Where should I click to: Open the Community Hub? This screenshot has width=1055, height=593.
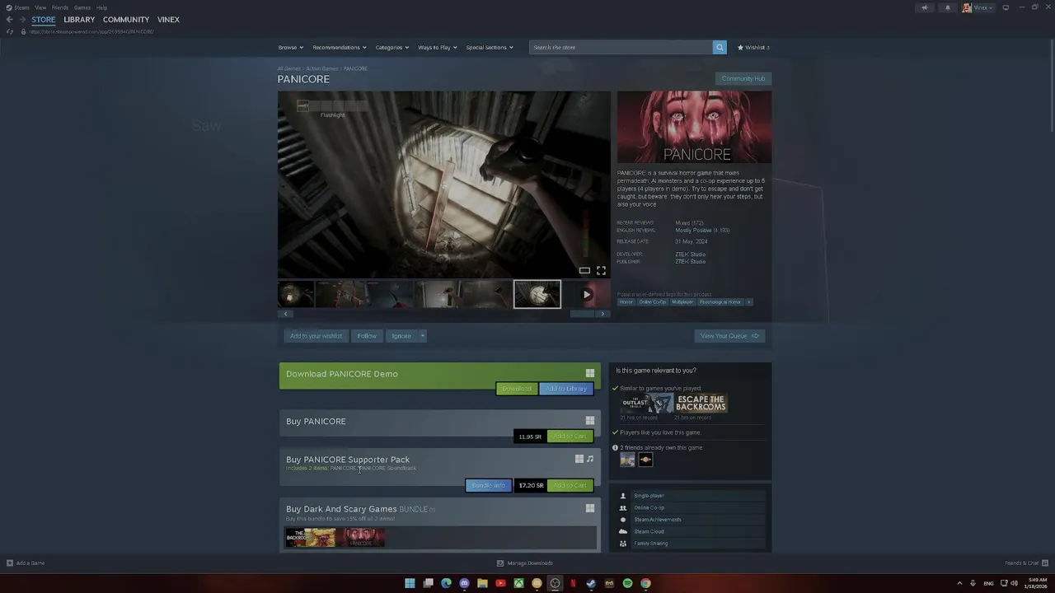click(x=743, y=79)
